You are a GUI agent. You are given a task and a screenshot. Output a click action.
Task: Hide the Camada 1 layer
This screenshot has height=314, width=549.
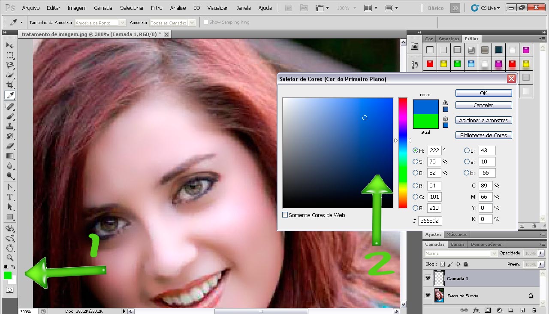pos(428,278)
